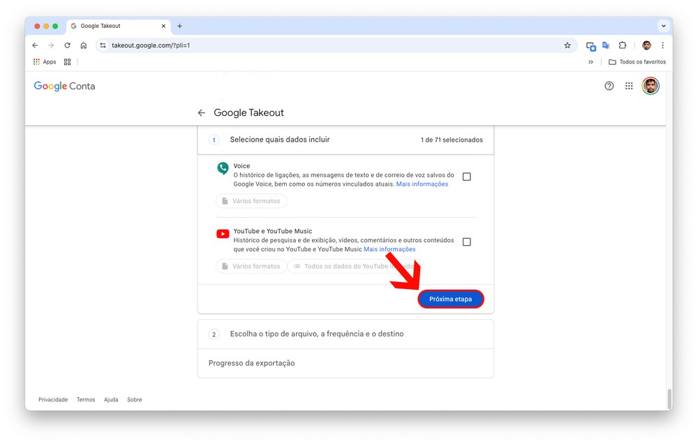Check the Voice data checkbox
The height and width of the screenshot is (444, 698).
click(x=466, y=177)
